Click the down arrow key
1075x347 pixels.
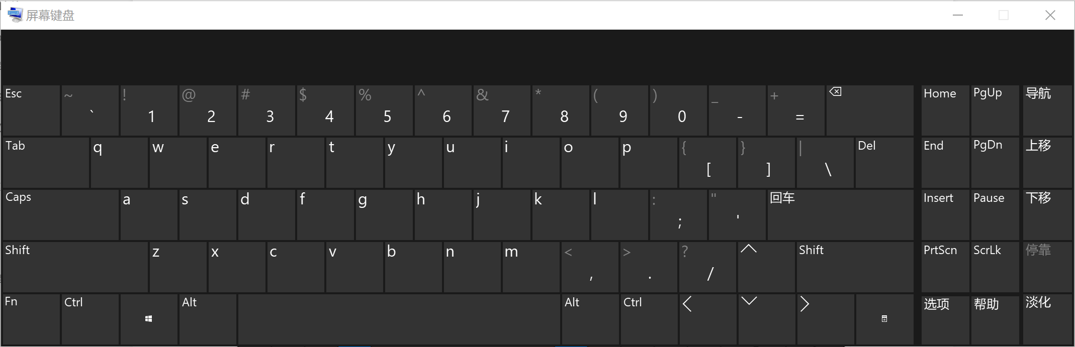point(766,319)
